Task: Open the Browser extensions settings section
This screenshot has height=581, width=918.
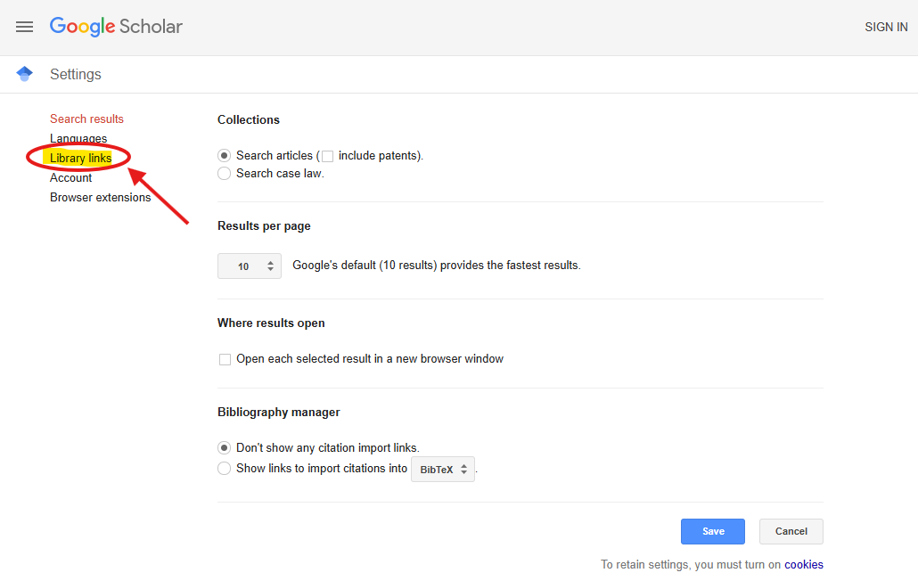Action: [100, 197]
